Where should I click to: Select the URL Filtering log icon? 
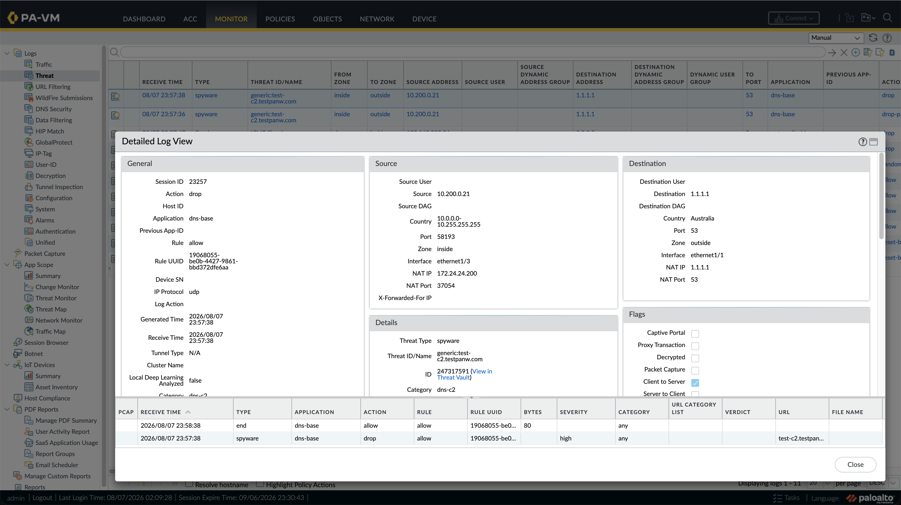click(x=29, y=86)
